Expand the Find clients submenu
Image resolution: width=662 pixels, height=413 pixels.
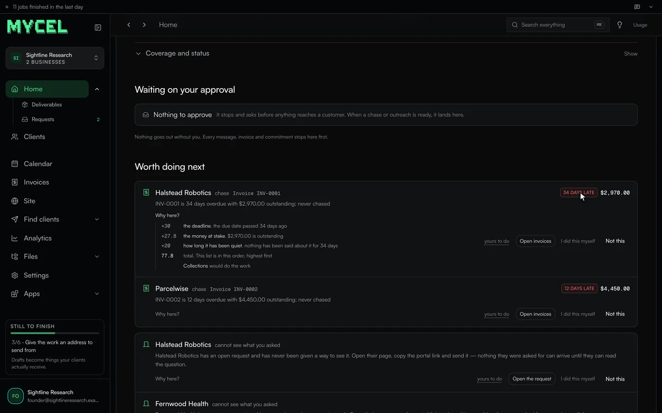click(97, 219)
